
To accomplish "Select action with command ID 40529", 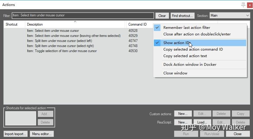I will tap(74, 36).
